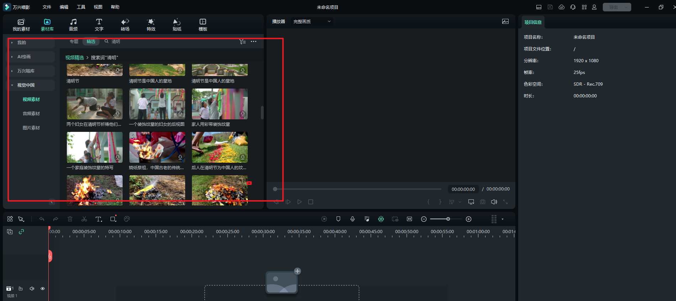Open the Text (文字) tool panel
Image resolution: width=676 pixels, height=301 pixels.
click(99, 25)
